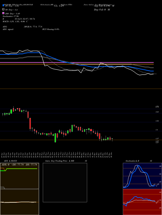Click the 'Day Vol: 0 M' readout

pyautogui.click(x=102, y=10)
